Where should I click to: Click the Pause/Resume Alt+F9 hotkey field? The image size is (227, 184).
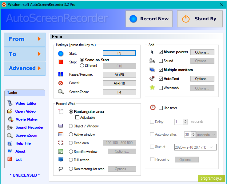click(x=119, y=74)
